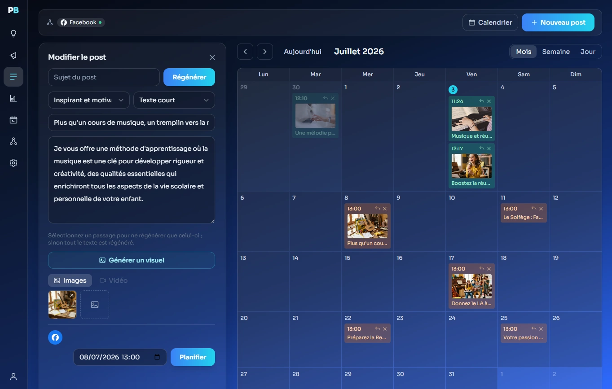The height and width of the screenshot is (389, 612).
Task: Revert the Préparez la Re... post
Action: (378, 329)
